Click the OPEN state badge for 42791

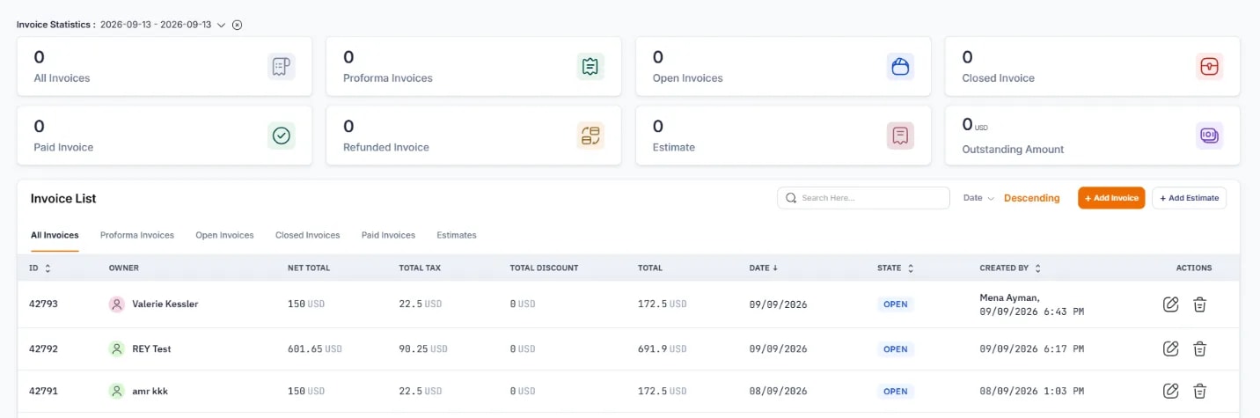pos(895,391)
